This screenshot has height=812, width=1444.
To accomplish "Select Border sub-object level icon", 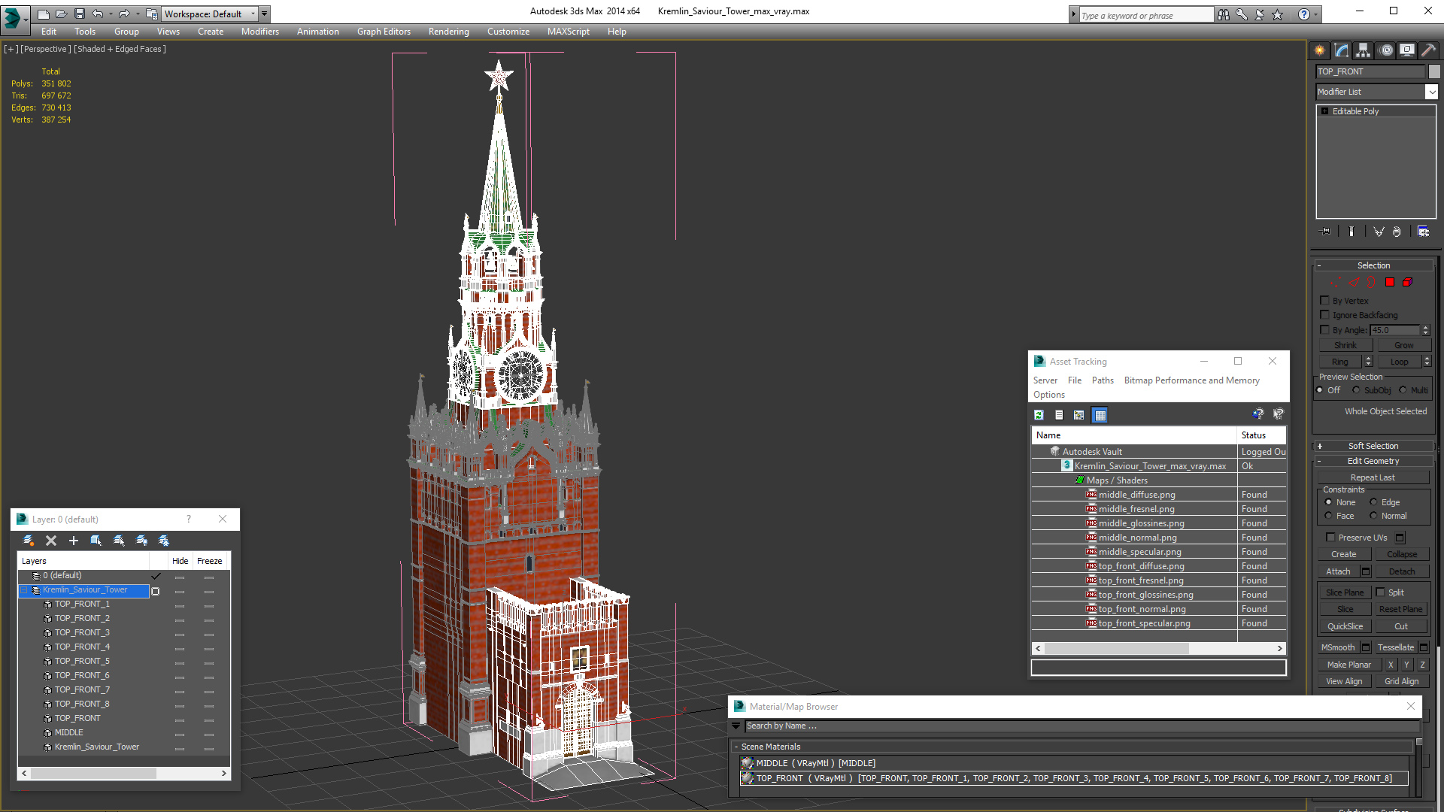I will tap(1371, 283).
